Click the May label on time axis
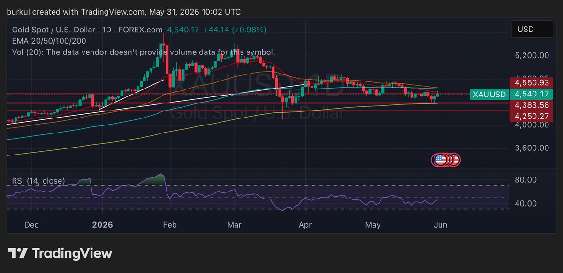 [x=373, y=225]
